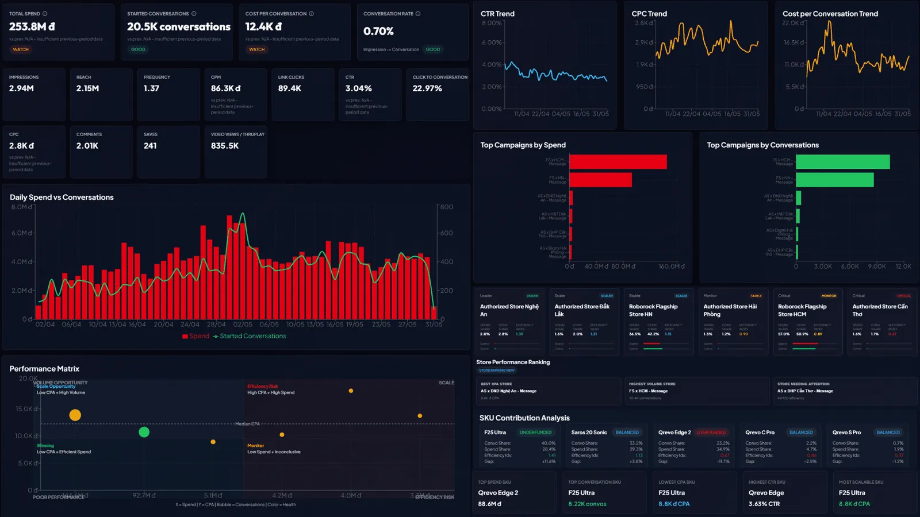Screen dimensions: 920x517
Task: Click the green bubble in Performance Matrix
Action: tap(144, 432)
